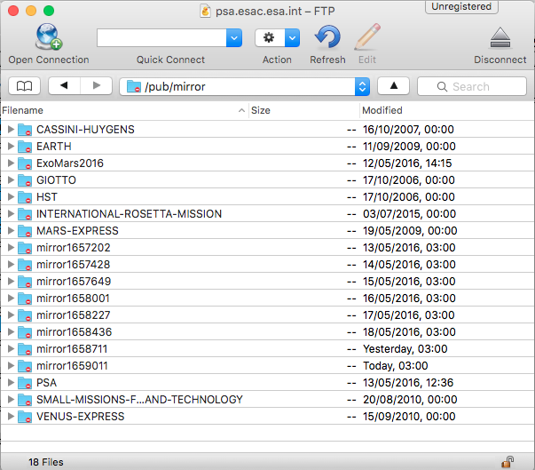Image resolution: width=535 pixels, height=470 pixels.
Task: Click the Action gear icon
Action: 269,37
